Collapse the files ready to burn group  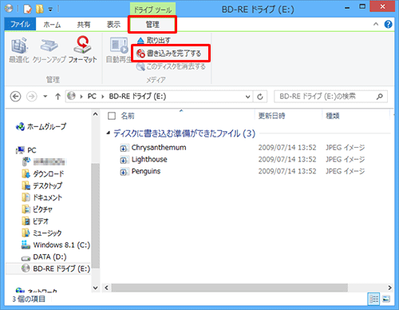[109, 133]
